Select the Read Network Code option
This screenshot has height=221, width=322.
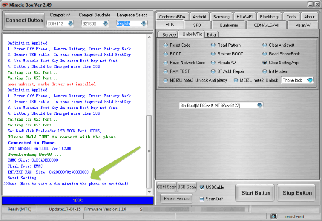coord(165,63)
